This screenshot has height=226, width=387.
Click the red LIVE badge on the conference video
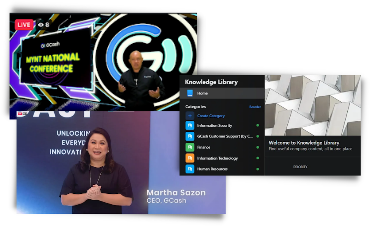(x=24, y=25)
